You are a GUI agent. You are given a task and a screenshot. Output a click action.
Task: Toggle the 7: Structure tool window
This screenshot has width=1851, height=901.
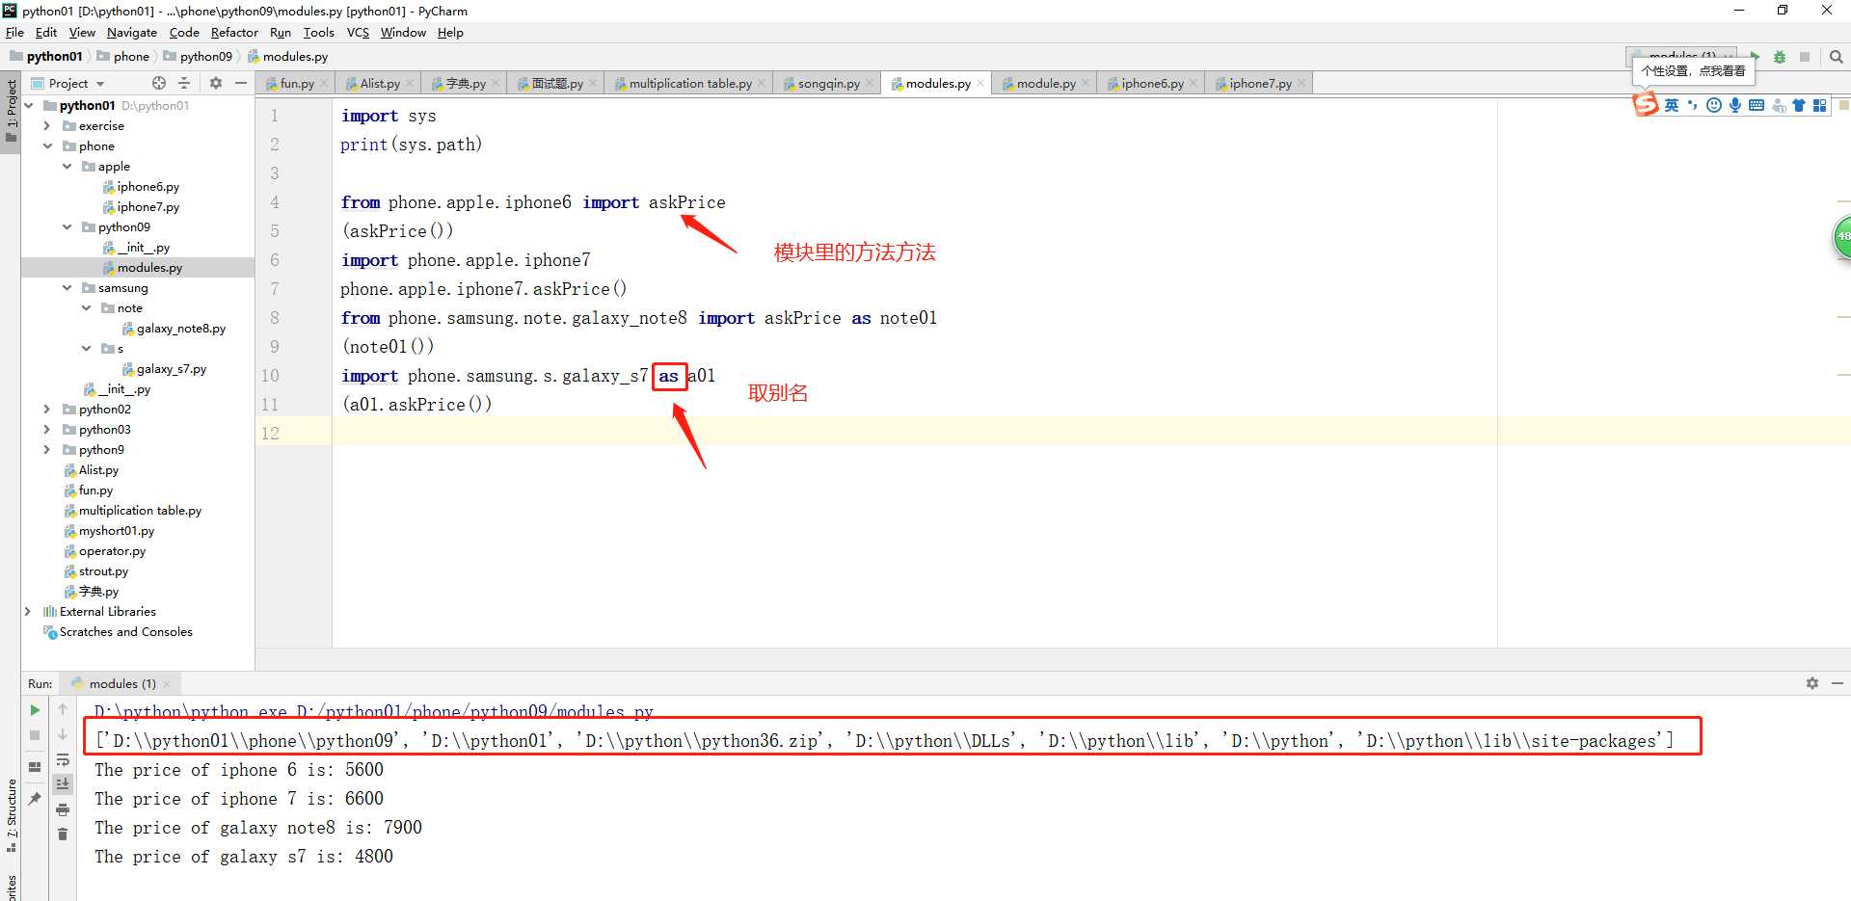(x=11, y=815)
